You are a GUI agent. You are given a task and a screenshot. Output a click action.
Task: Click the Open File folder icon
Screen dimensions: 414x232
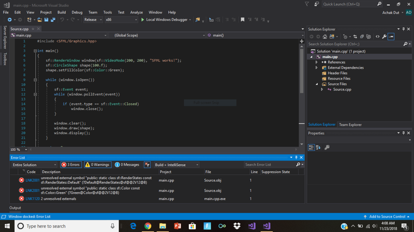coord(40,20)
